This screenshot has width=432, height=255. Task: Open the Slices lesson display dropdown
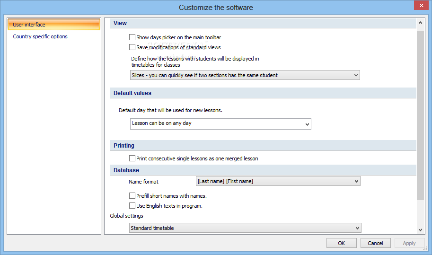click(x=245, y=75)
